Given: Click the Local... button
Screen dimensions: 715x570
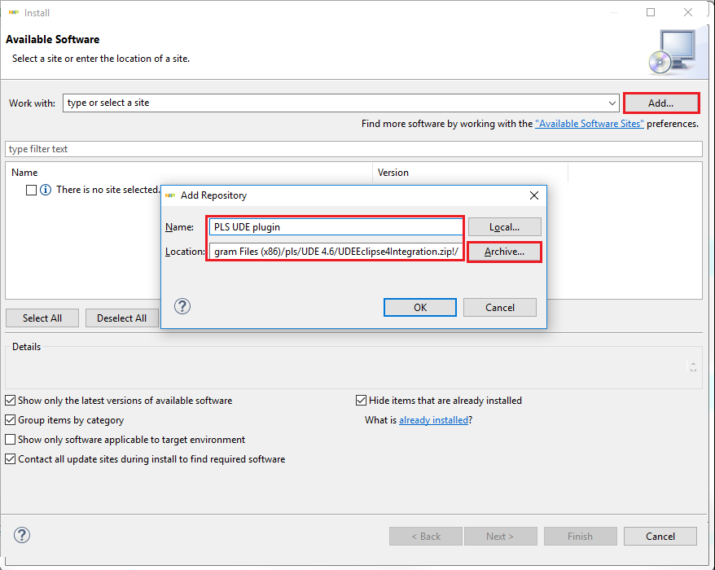Looking at the screenshot, I should click(505, 227).
